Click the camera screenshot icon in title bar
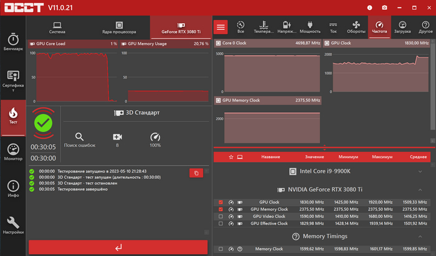This screenshot has width=436, height=256. point(384,7)
